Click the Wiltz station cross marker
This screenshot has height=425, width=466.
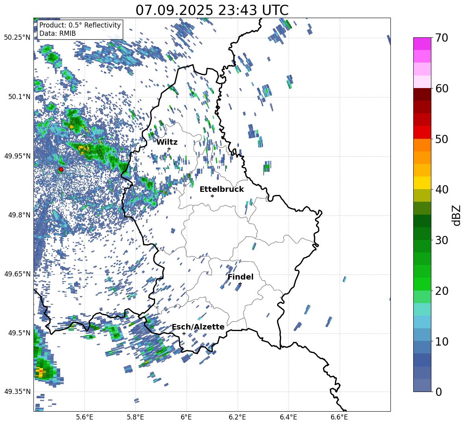(x=169, y=149)
